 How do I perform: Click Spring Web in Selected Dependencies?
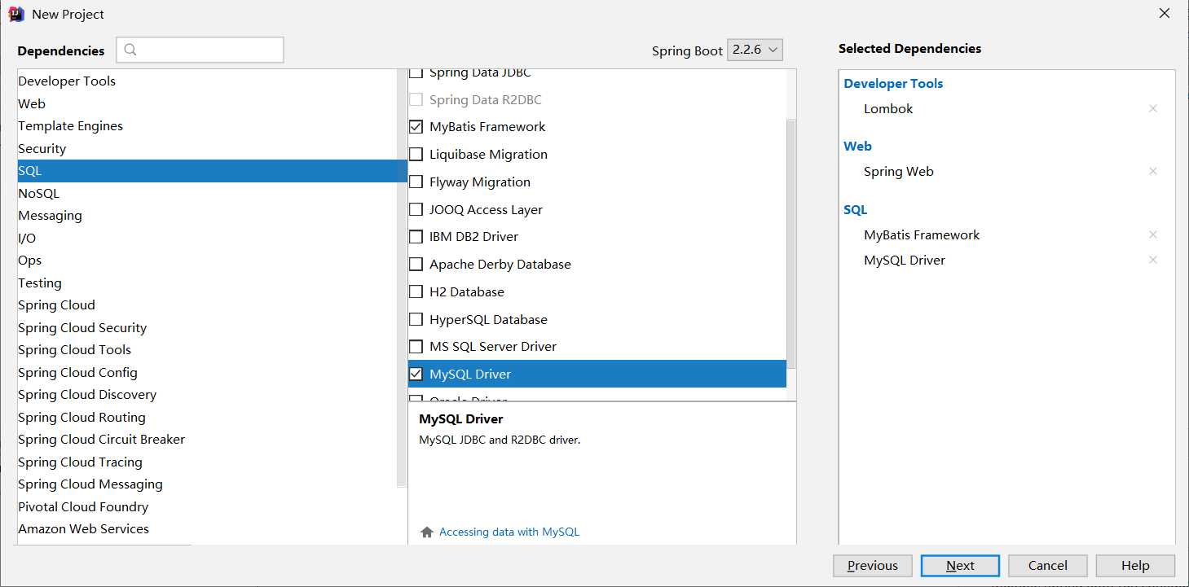pyautogui.click(x=899, y=171)
